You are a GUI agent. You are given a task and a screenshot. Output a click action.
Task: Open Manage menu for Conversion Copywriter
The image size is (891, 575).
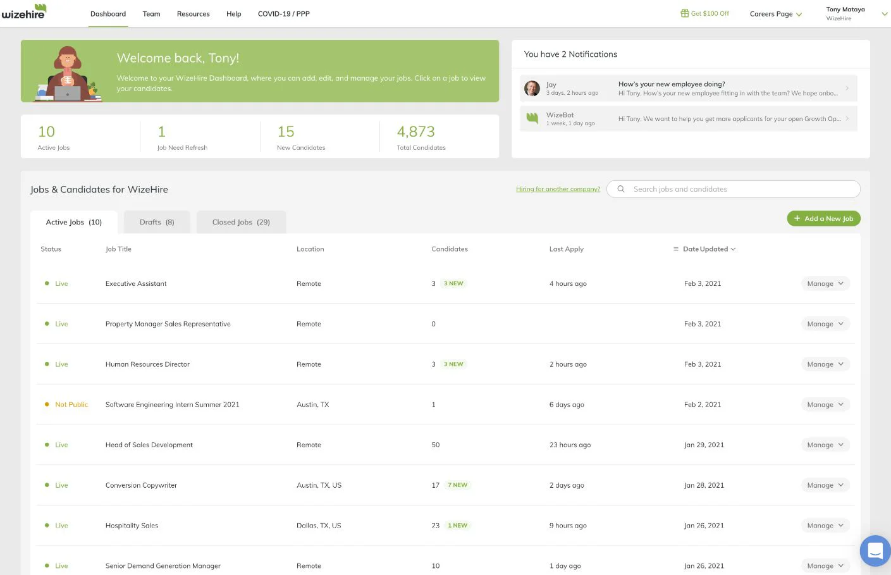click(x=825, y=485)
